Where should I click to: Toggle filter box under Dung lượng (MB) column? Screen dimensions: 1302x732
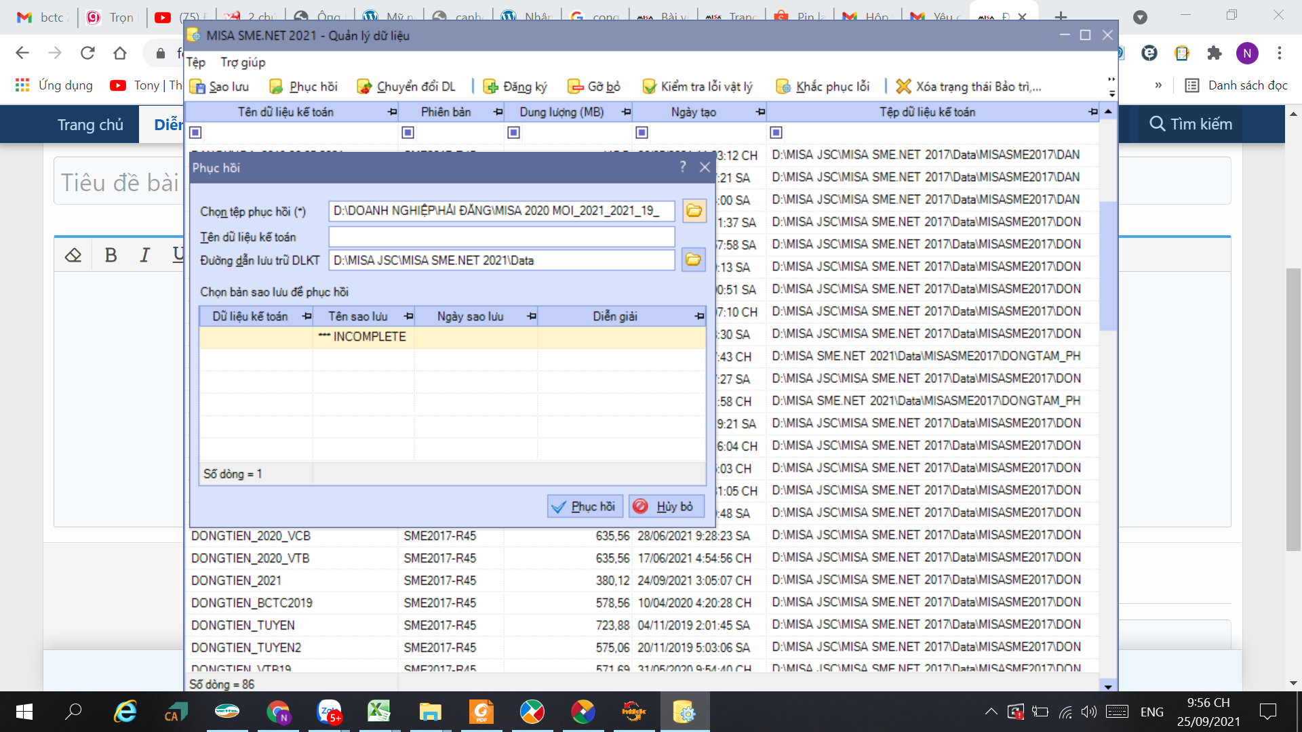coord(513,132)
